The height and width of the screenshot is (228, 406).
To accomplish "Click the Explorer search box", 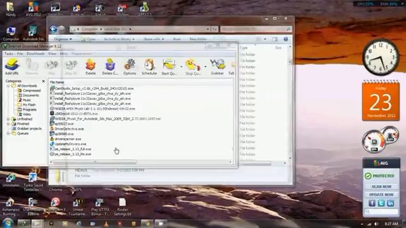I will [x=256, y=29].
